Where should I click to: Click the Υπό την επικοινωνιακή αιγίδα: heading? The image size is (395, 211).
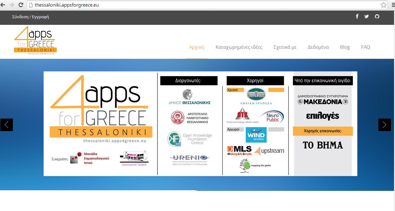[x=323, y=81]
